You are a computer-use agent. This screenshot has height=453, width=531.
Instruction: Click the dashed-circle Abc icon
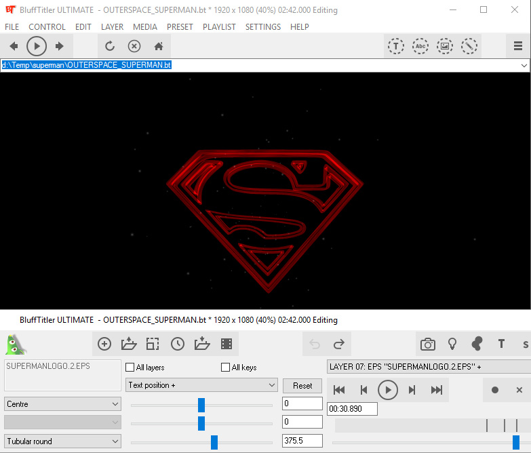(x=420, y=46)
